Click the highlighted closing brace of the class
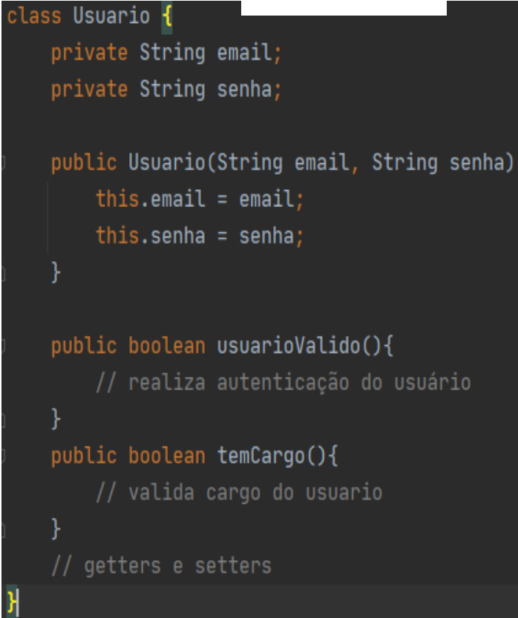518x618 pixels. click(x=11, y=601)
